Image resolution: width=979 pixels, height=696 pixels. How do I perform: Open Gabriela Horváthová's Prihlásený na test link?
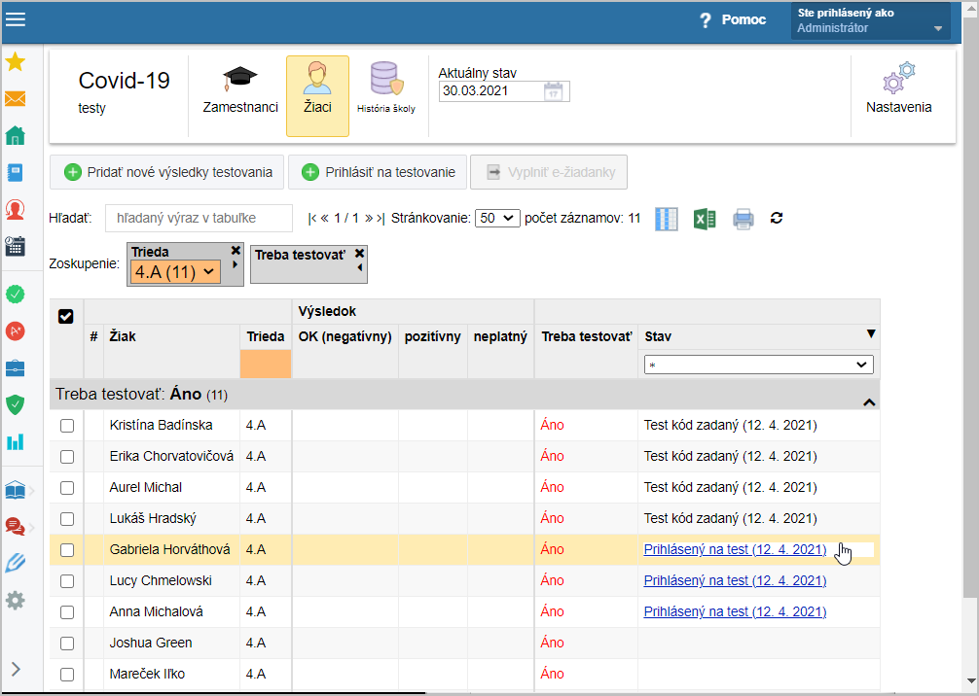coord(735,549)
